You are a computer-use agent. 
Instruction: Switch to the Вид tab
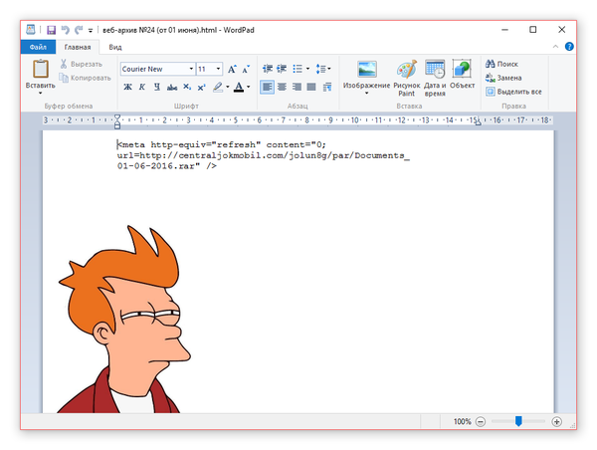coord(115,47)
